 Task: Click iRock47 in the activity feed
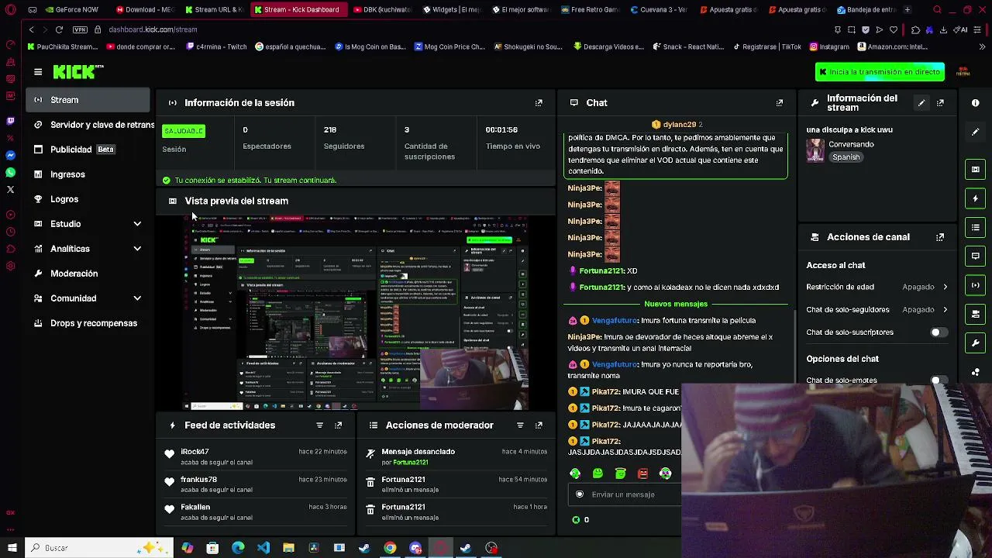(x=195, y=452)
